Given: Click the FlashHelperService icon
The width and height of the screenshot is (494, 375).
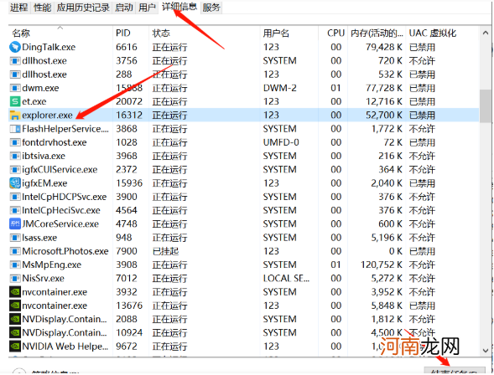Looking at the screenshot, I should click(x=15, y=129).
